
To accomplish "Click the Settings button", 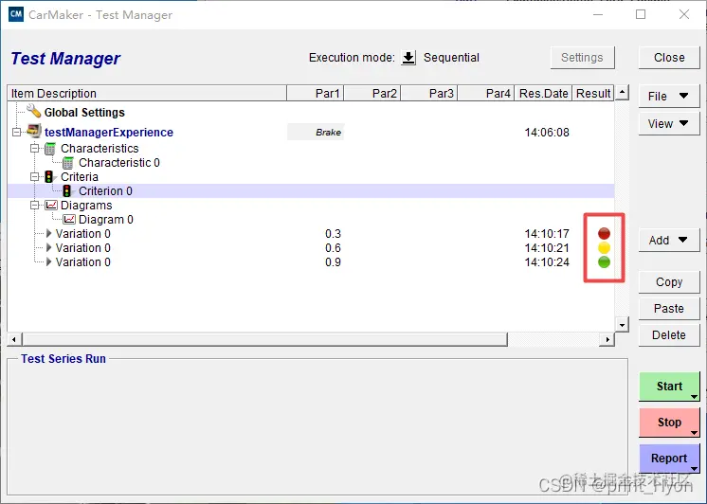I will click(x=582, y=58).
